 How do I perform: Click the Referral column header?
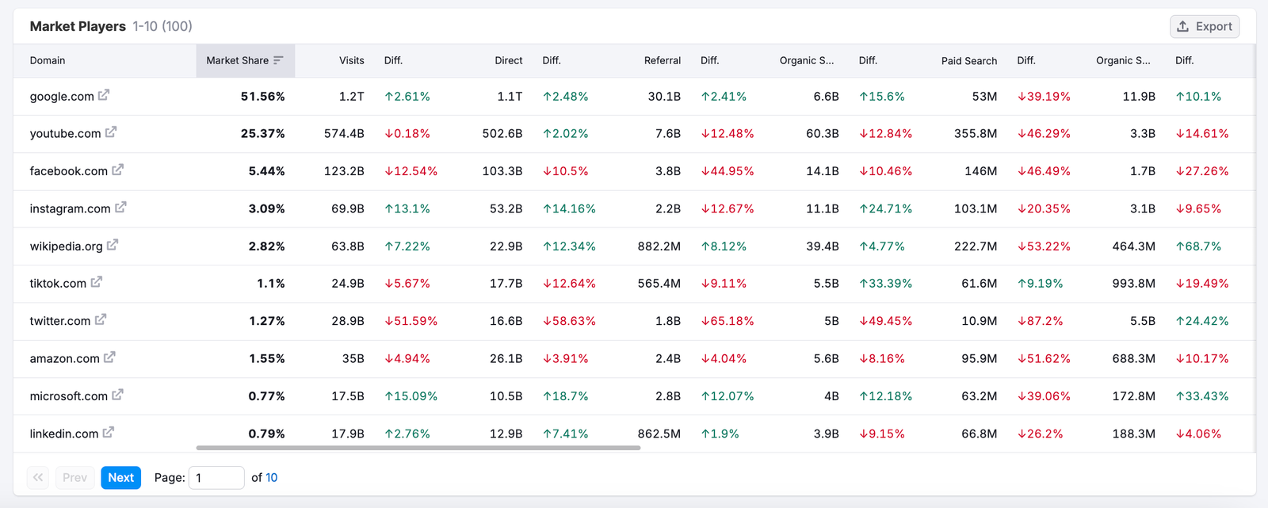(662, 60)
